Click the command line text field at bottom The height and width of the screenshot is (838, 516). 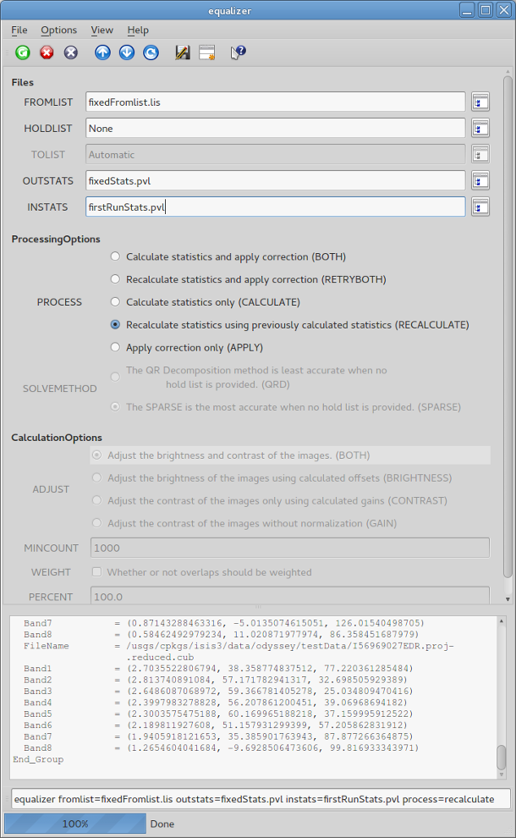[260, 800]
